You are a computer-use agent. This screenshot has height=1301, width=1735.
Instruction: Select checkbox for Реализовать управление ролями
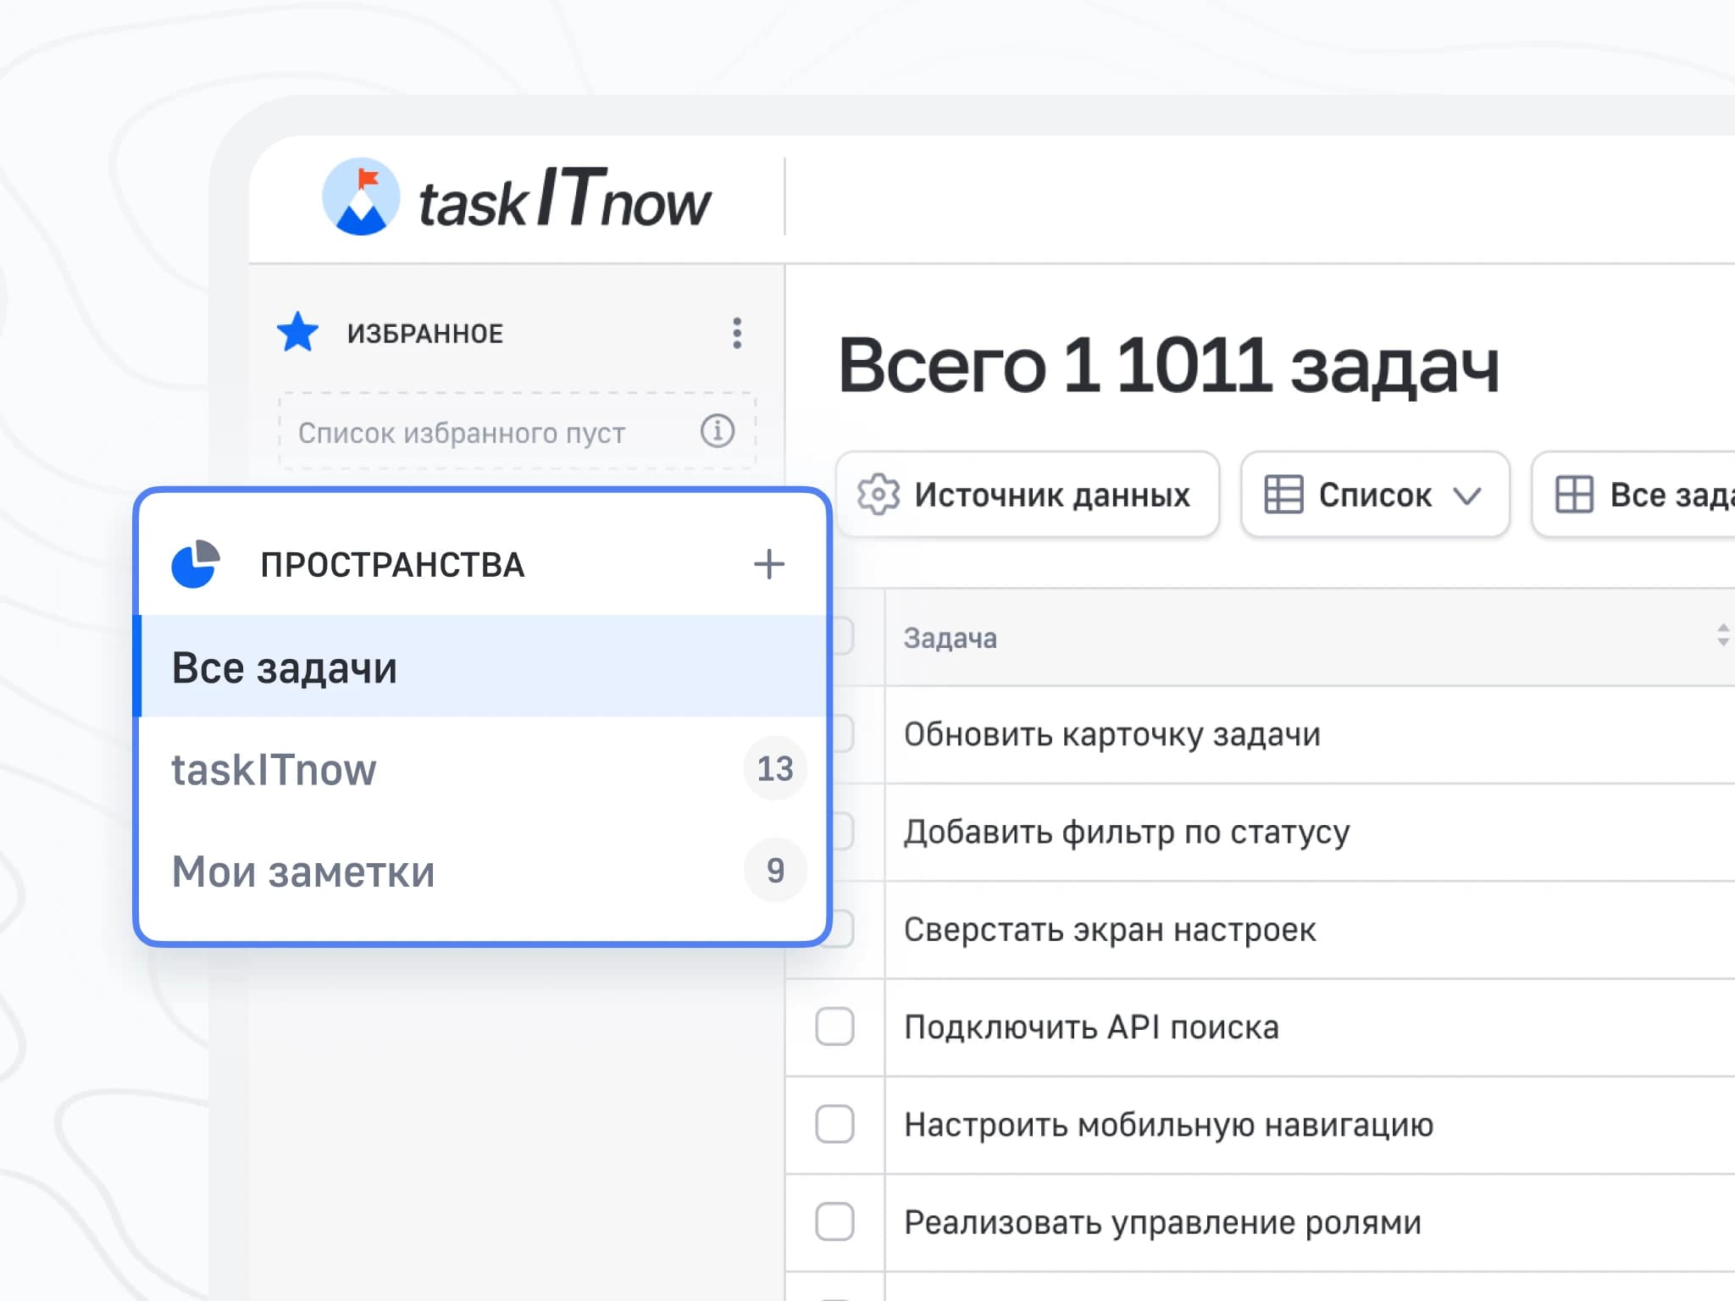[x=834, y=1221]
